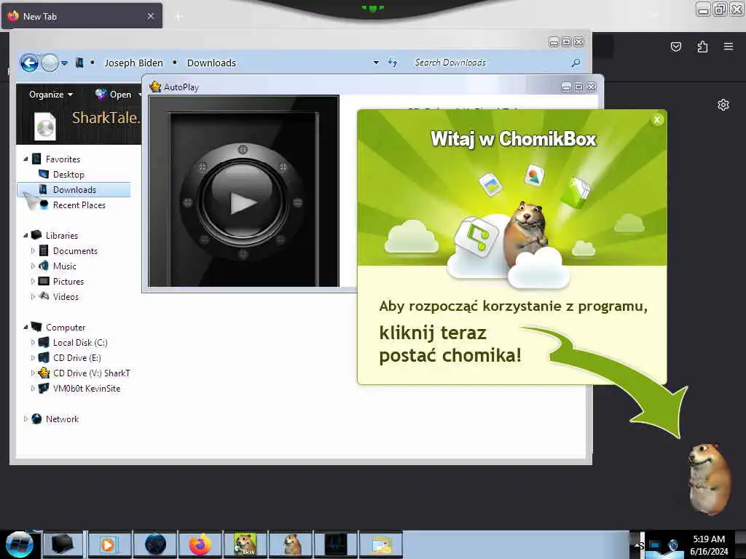This screenshot has width=746, height=559.
Task: Click the AutoPlay large play button
Action: tap(243, 202)
